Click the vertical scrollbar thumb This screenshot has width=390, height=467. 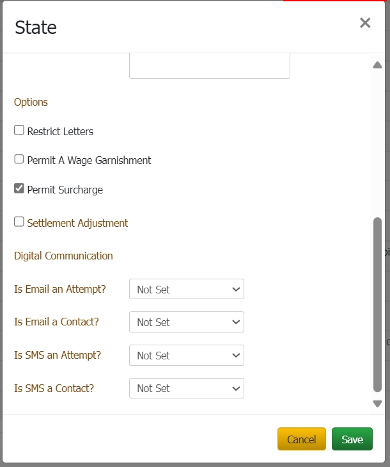[377, 304]
